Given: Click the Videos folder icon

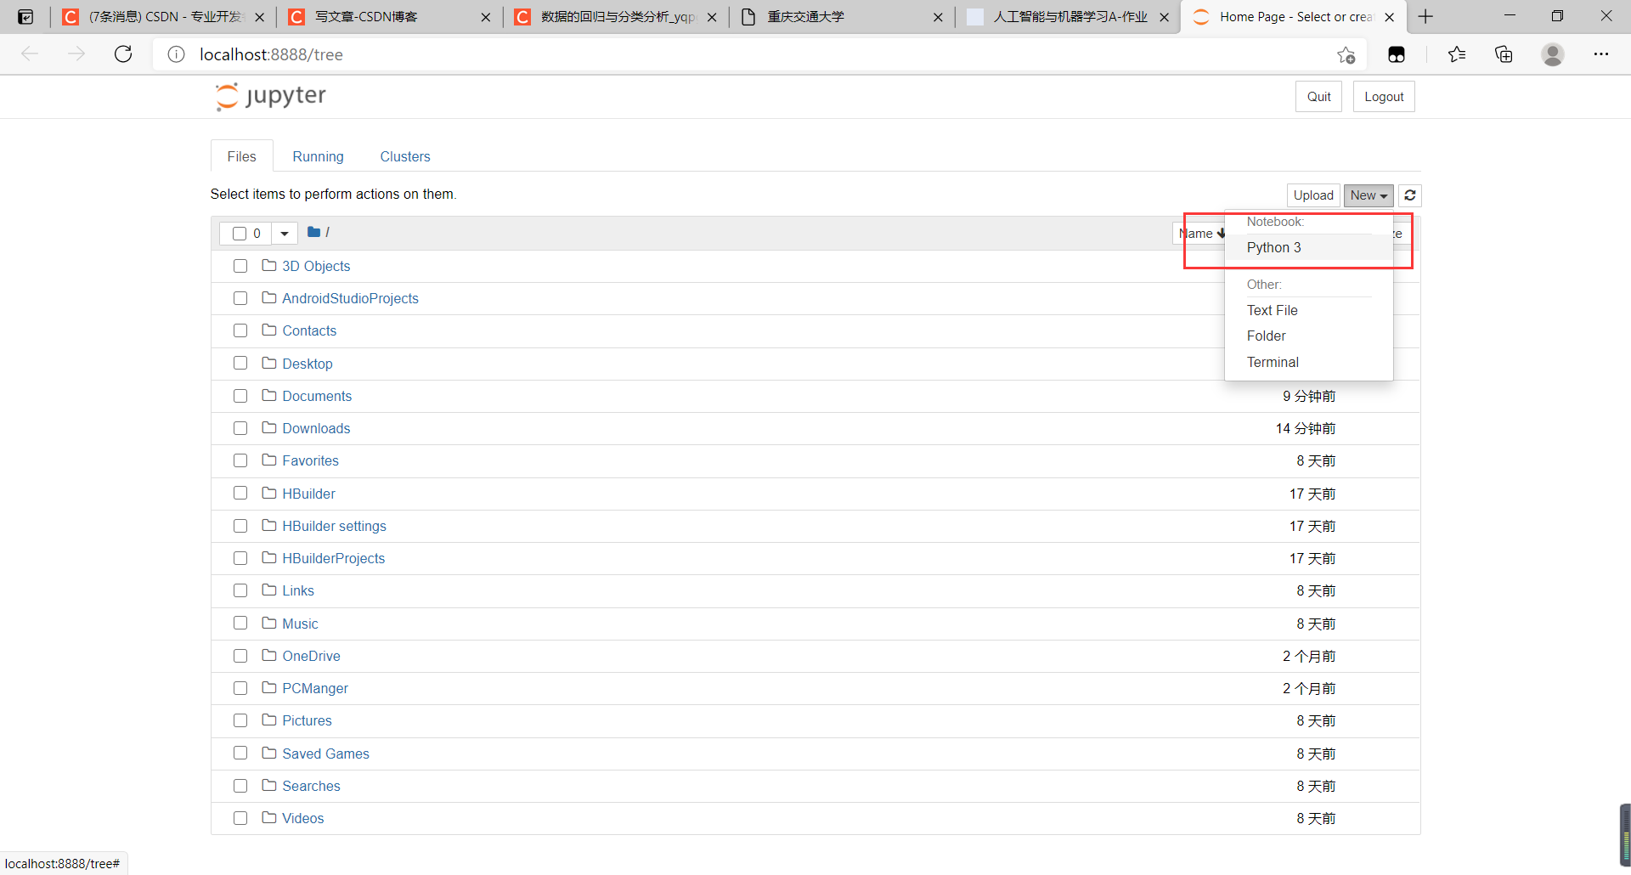Looking at the screenshot, I should (269, 817).
